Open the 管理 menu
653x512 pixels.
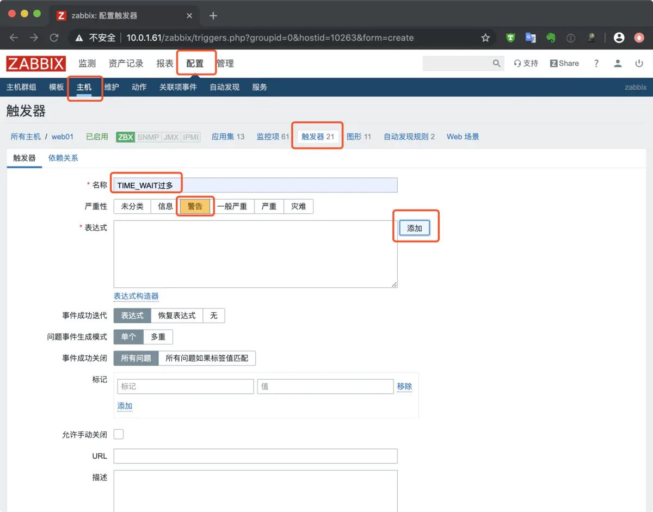pos(225,64)
